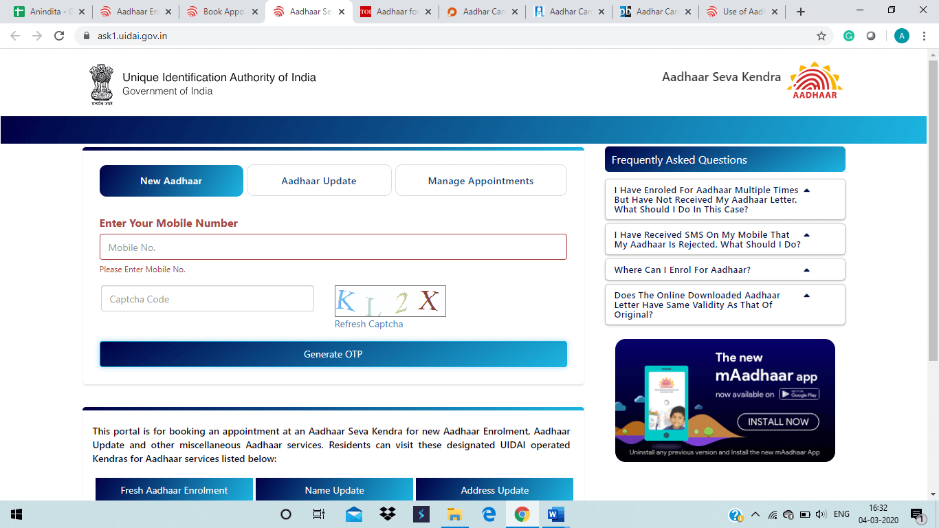Screen dimensions: 939x528
Task: Focus the Mobile No. input field
Action: 333,247
